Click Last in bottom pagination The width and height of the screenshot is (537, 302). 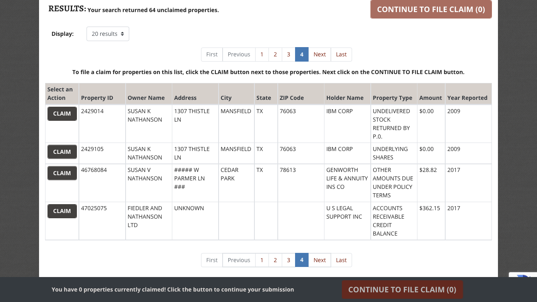pyautogui.click(x=341, y=260)
